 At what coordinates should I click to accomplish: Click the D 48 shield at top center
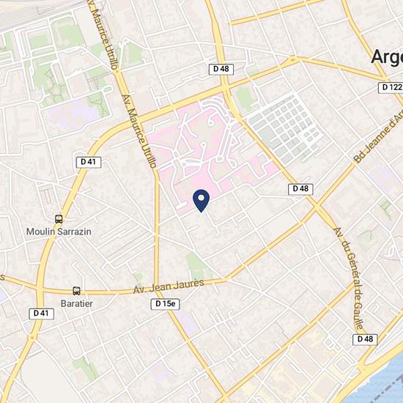coord(221,69)
